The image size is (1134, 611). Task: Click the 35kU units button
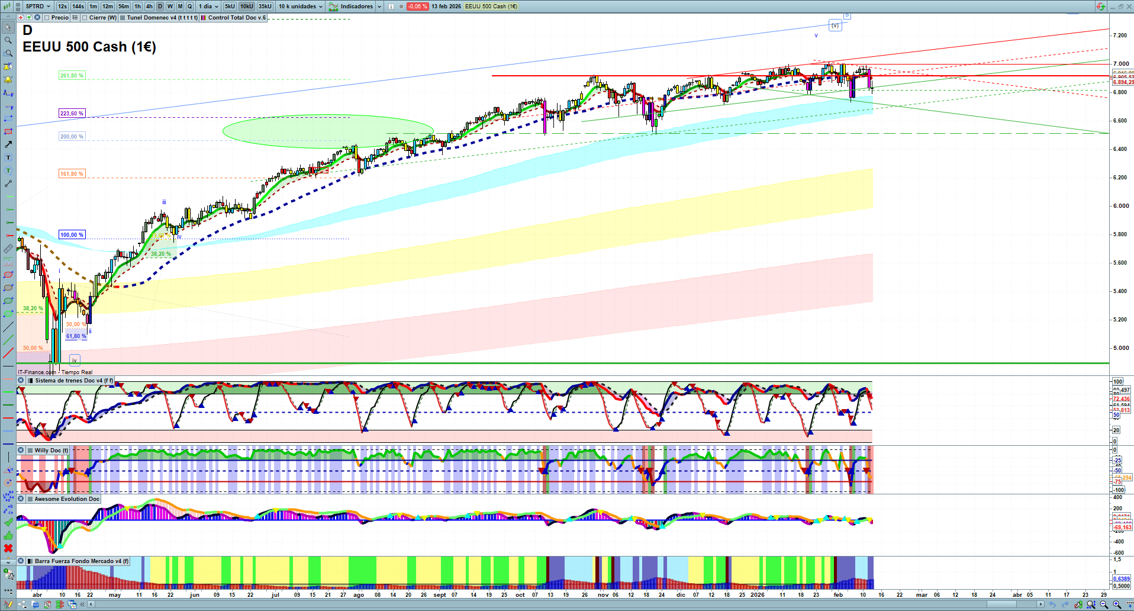click(x=265, y=7)
